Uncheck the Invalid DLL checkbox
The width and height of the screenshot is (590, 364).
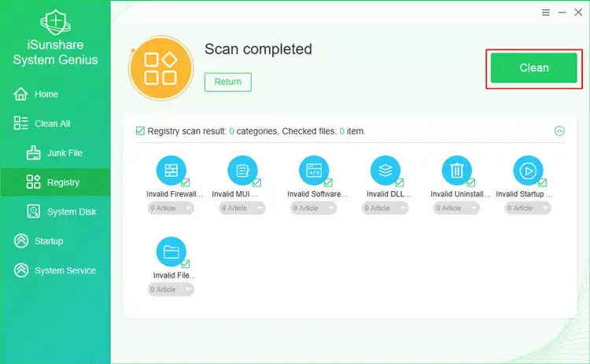tap(400, 182)
